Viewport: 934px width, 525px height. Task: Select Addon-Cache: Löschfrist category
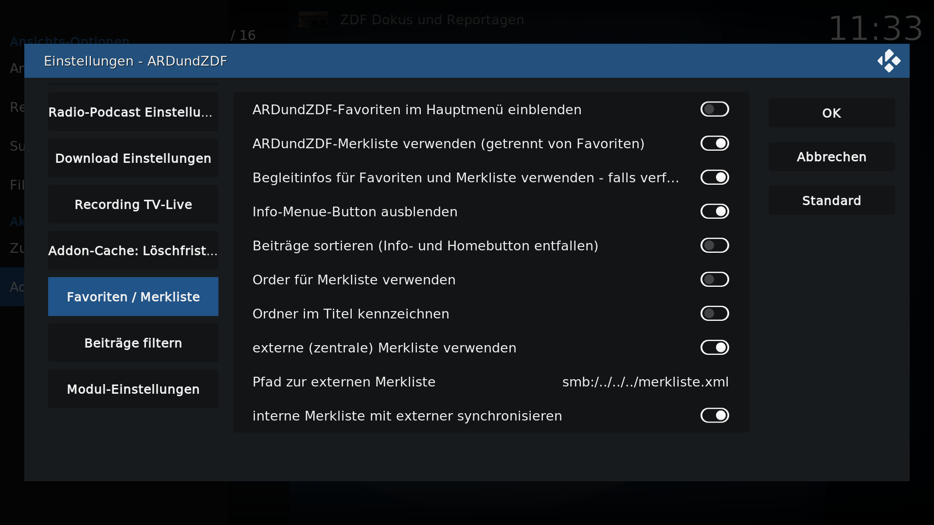pos(133,250)
